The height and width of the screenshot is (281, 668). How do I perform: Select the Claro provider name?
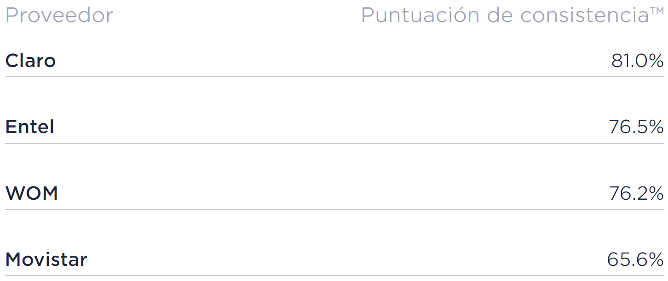click(30, 61)
